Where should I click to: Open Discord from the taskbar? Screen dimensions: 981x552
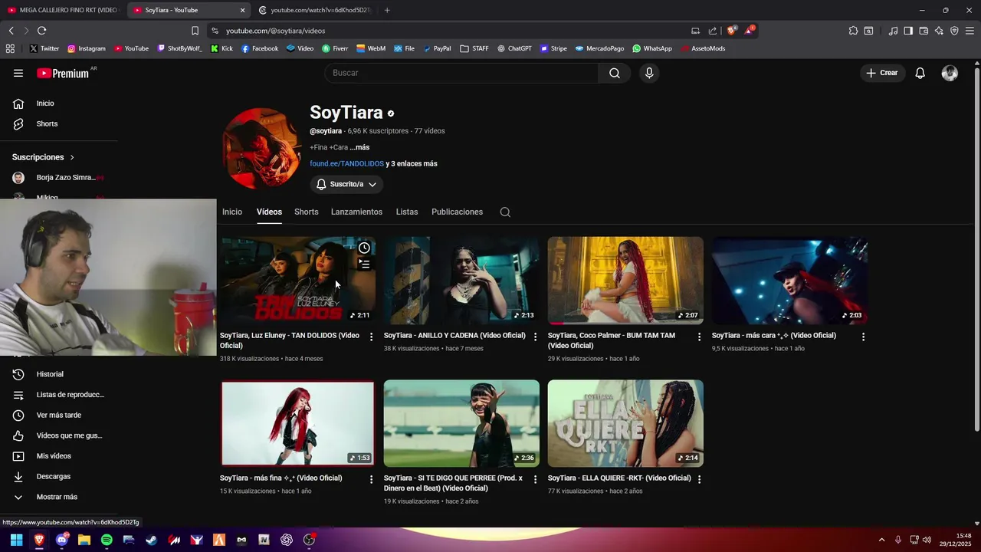[x=62, y=540]
